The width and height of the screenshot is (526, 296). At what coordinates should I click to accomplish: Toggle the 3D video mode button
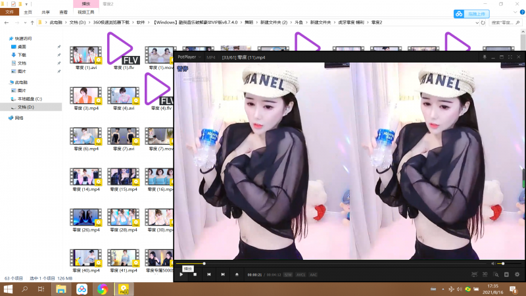[x=485, y=274]
